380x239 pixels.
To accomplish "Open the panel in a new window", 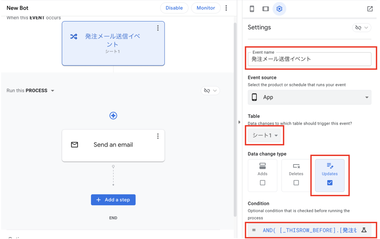I will click(370, 9).
